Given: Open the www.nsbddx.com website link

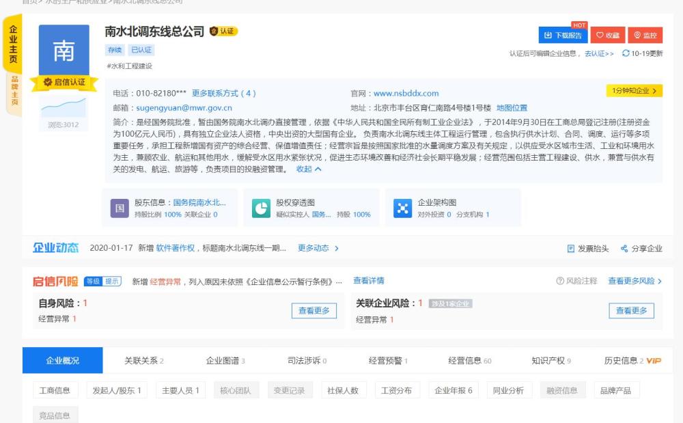Looking at the screenshot, I should (406, 93).
